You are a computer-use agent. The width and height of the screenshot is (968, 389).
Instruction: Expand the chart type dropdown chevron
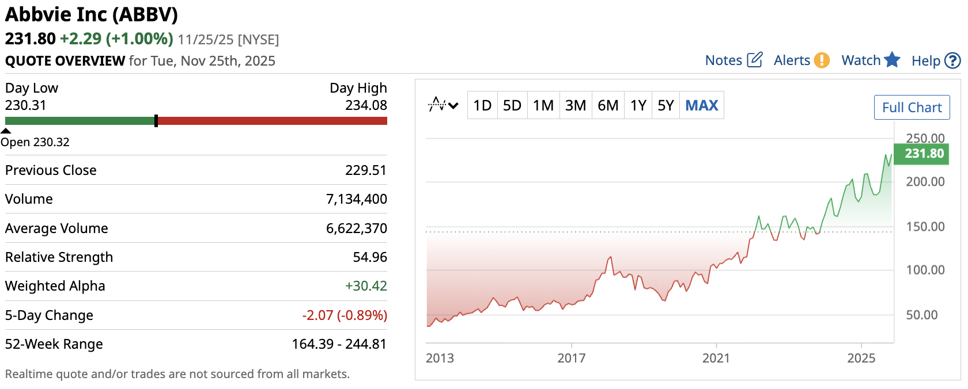coord(453,105)
